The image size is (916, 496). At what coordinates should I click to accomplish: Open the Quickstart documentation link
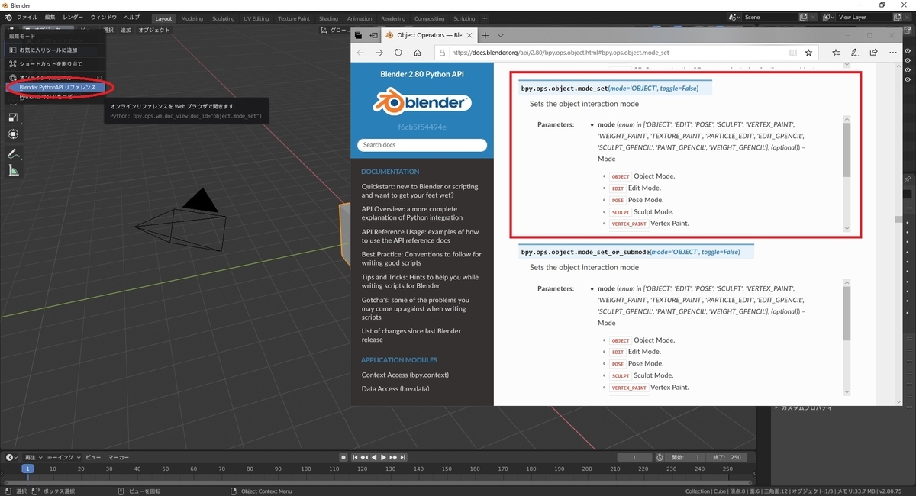pyautogui.click(x=420, y=191)
